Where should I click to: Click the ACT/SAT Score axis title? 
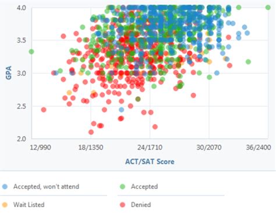150,162
